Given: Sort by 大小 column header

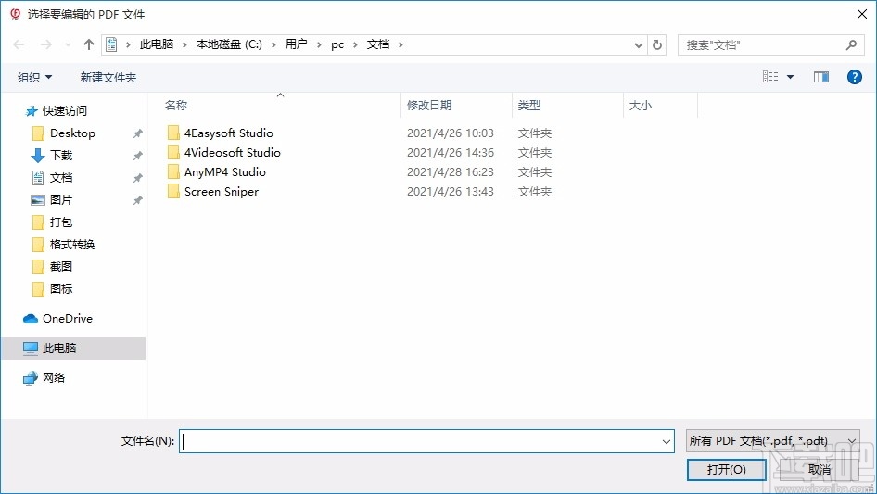Looking at the screenshot, I should click(x=641, y=105).
